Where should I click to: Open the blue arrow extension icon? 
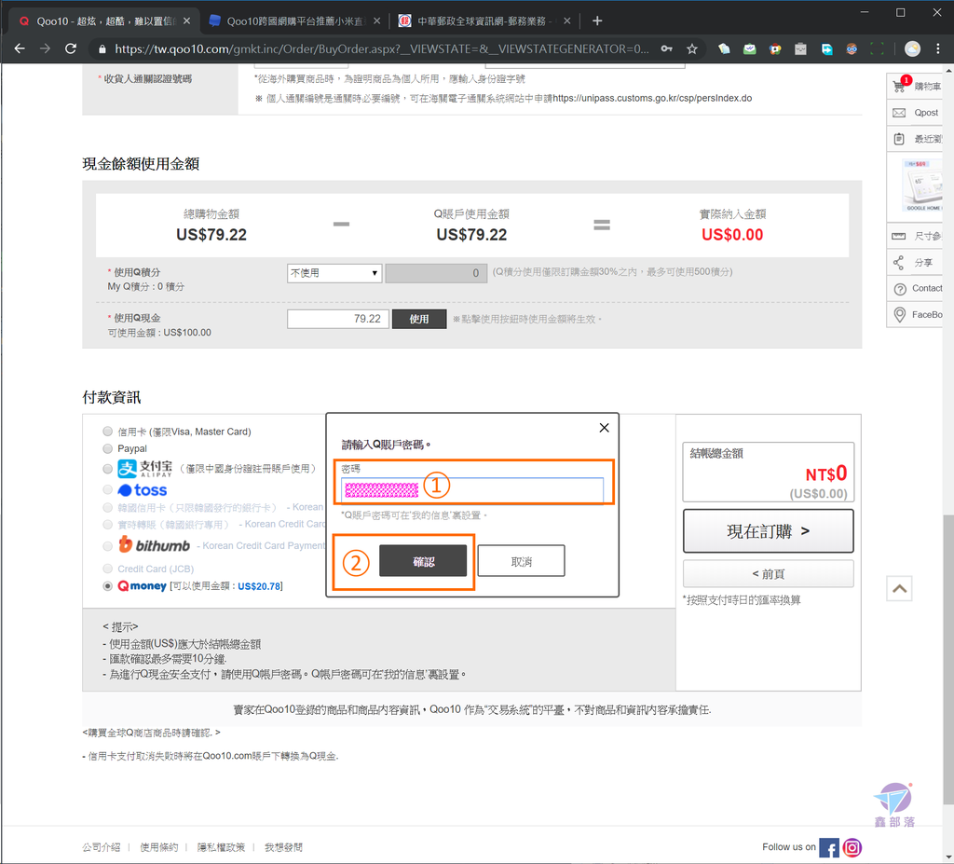tap(827, 48)
